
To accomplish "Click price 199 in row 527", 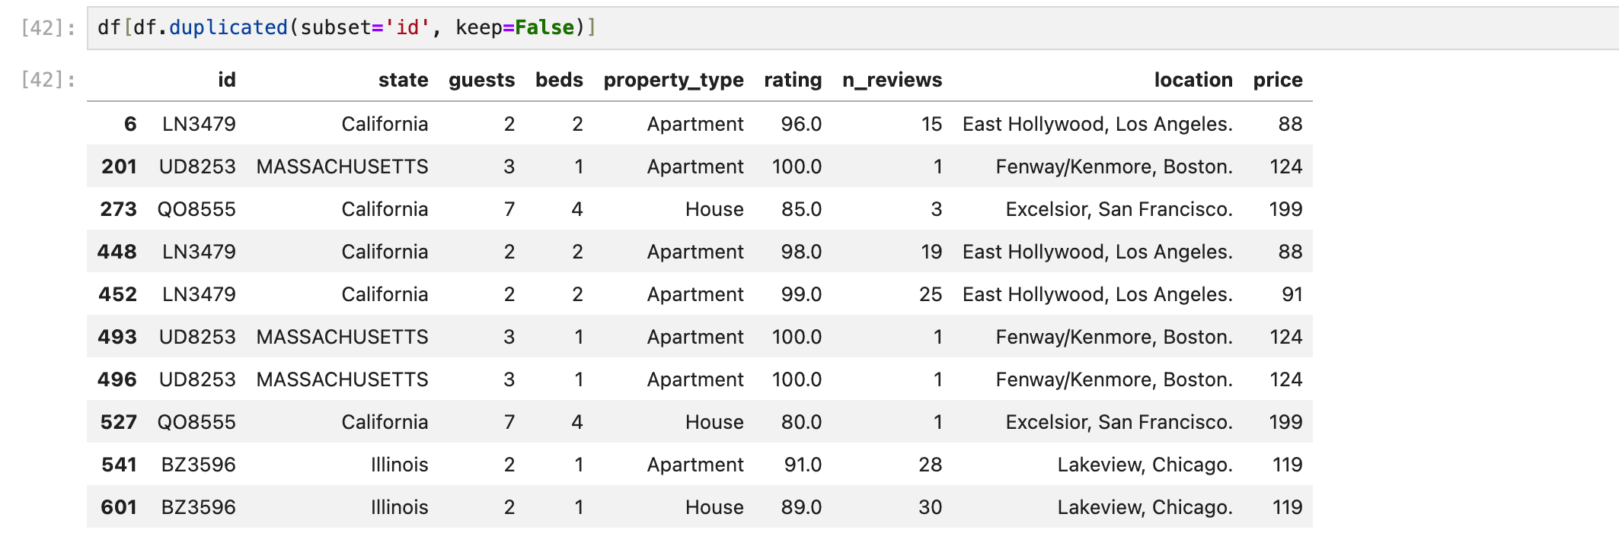I will click(x=1286, y=422).
